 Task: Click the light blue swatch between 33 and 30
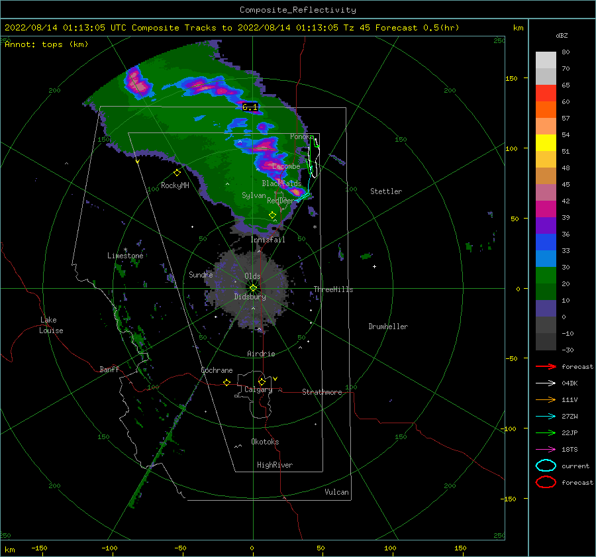coord(546,259)
